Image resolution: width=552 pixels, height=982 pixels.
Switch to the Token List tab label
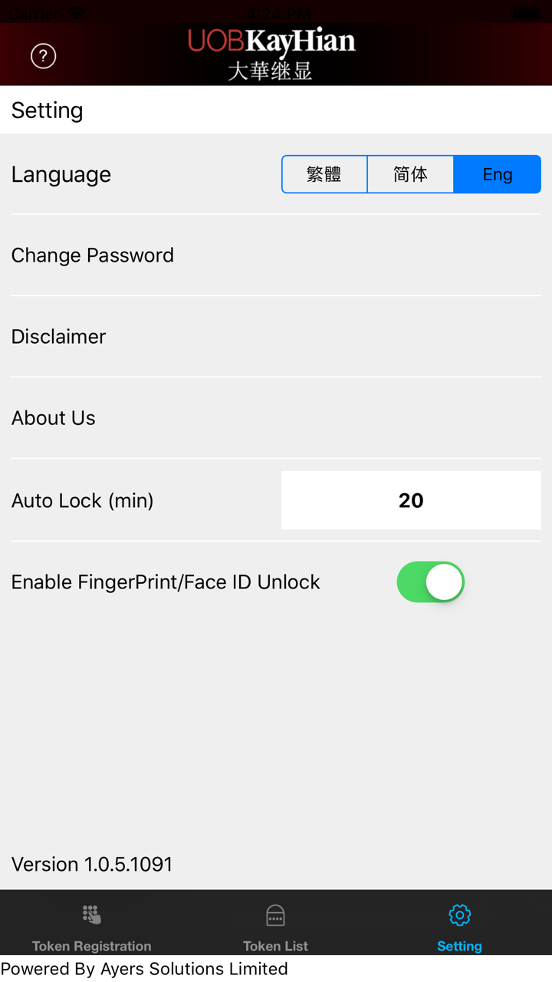[x=275, y=946]
